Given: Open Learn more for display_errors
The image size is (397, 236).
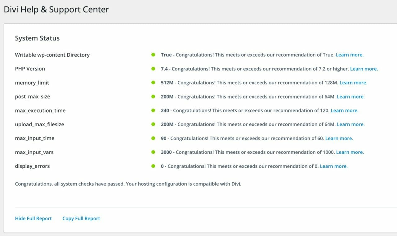Looking at the screenshot, I should [333, 166].
